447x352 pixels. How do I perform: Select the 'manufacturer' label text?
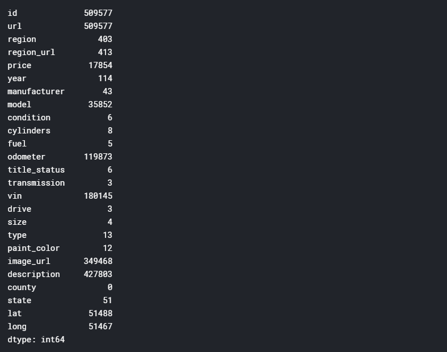click(36, 91)
